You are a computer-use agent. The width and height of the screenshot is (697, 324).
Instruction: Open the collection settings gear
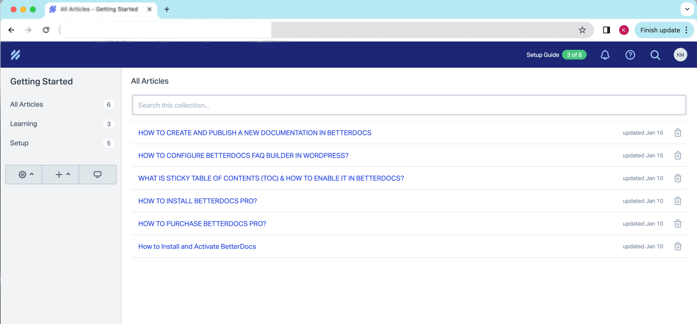[21, 175]
